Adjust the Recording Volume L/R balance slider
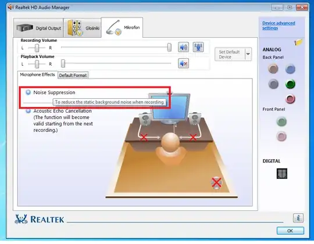Screen dimensions: 314x244 (37, 48)
